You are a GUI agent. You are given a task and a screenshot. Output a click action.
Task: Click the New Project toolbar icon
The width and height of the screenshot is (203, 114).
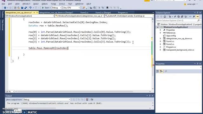[15, 8]
